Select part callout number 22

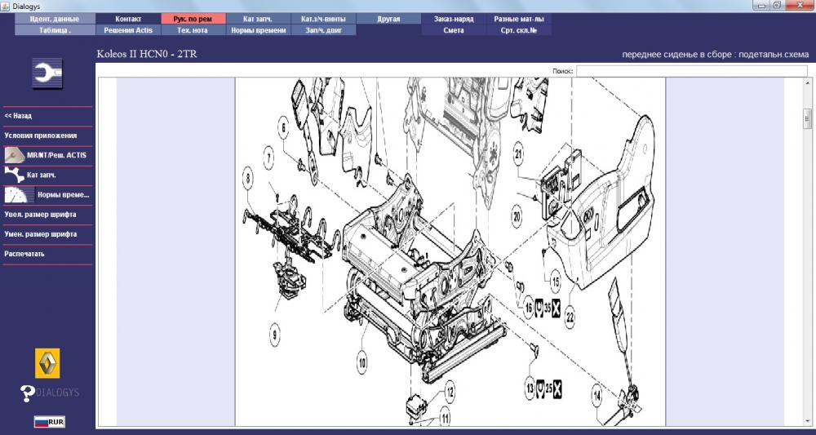(x=570, y=316)
